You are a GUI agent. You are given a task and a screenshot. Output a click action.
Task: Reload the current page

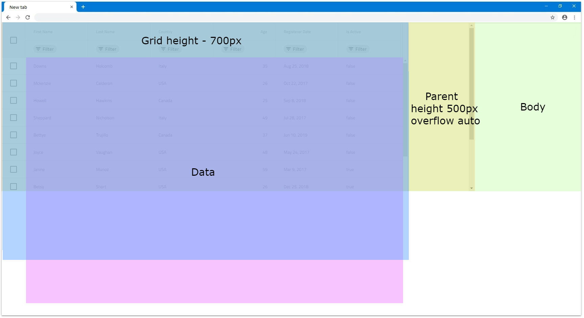[28, 18]
